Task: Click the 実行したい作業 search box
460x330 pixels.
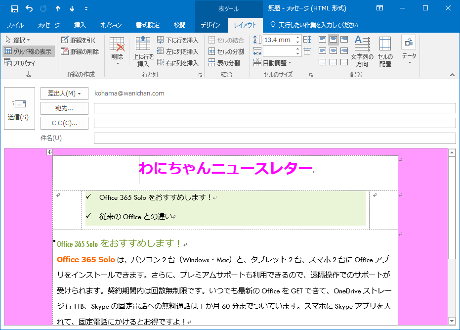Action: tap(314, 25)
